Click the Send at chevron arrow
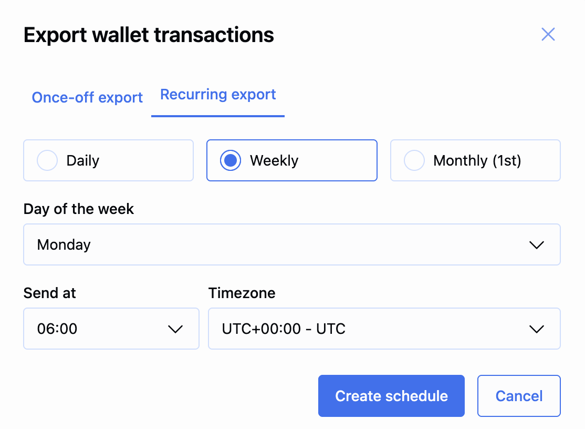The width and height of the screenshot is (585, 429). point(175,329)
